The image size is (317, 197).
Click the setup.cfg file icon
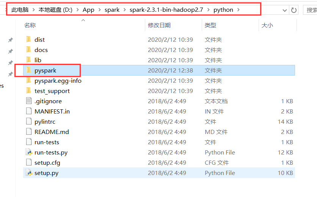coord(29,162)
